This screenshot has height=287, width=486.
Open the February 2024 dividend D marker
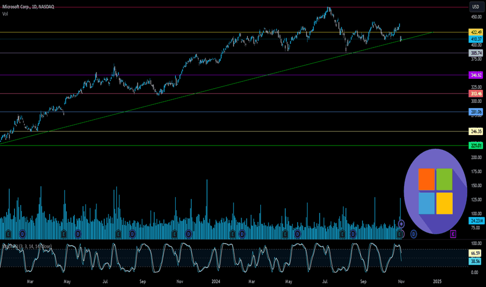[242, 234]
